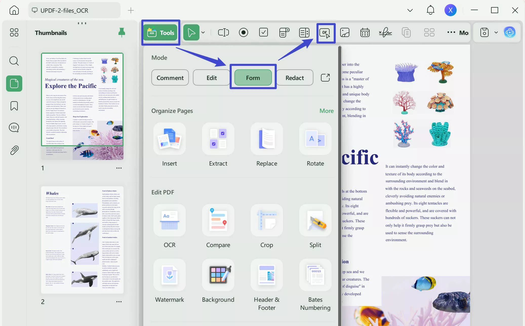
Task: Open the selection tool dropdown arrow
Action: (x=203, y=32)
